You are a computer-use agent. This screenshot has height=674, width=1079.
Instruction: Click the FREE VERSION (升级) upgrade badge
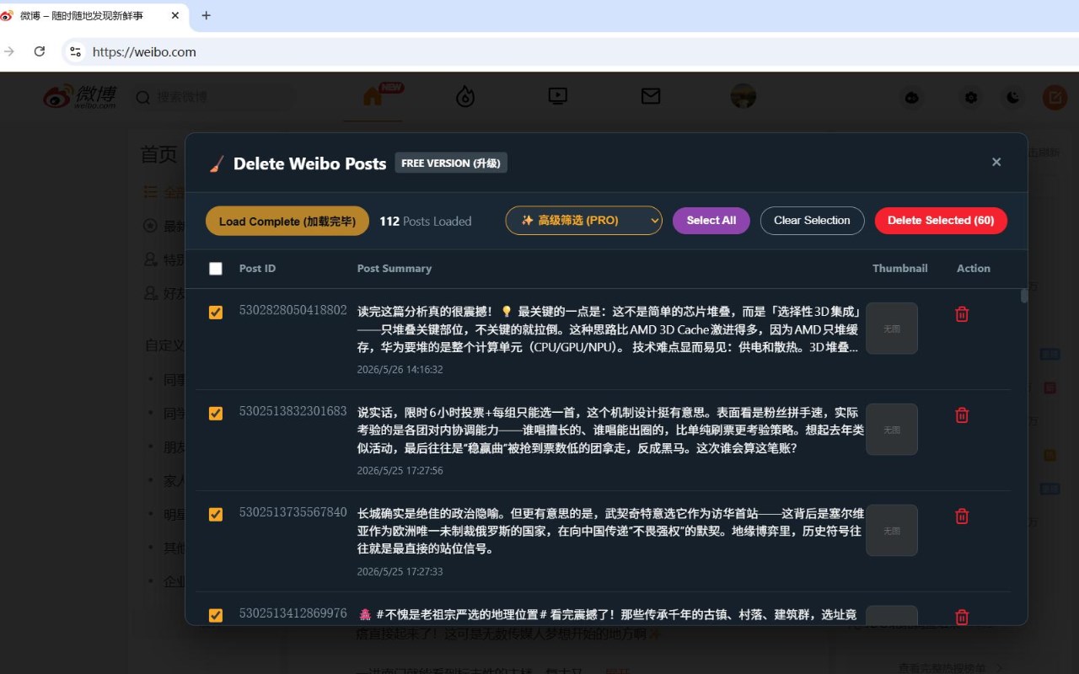[x=451, y=163]
